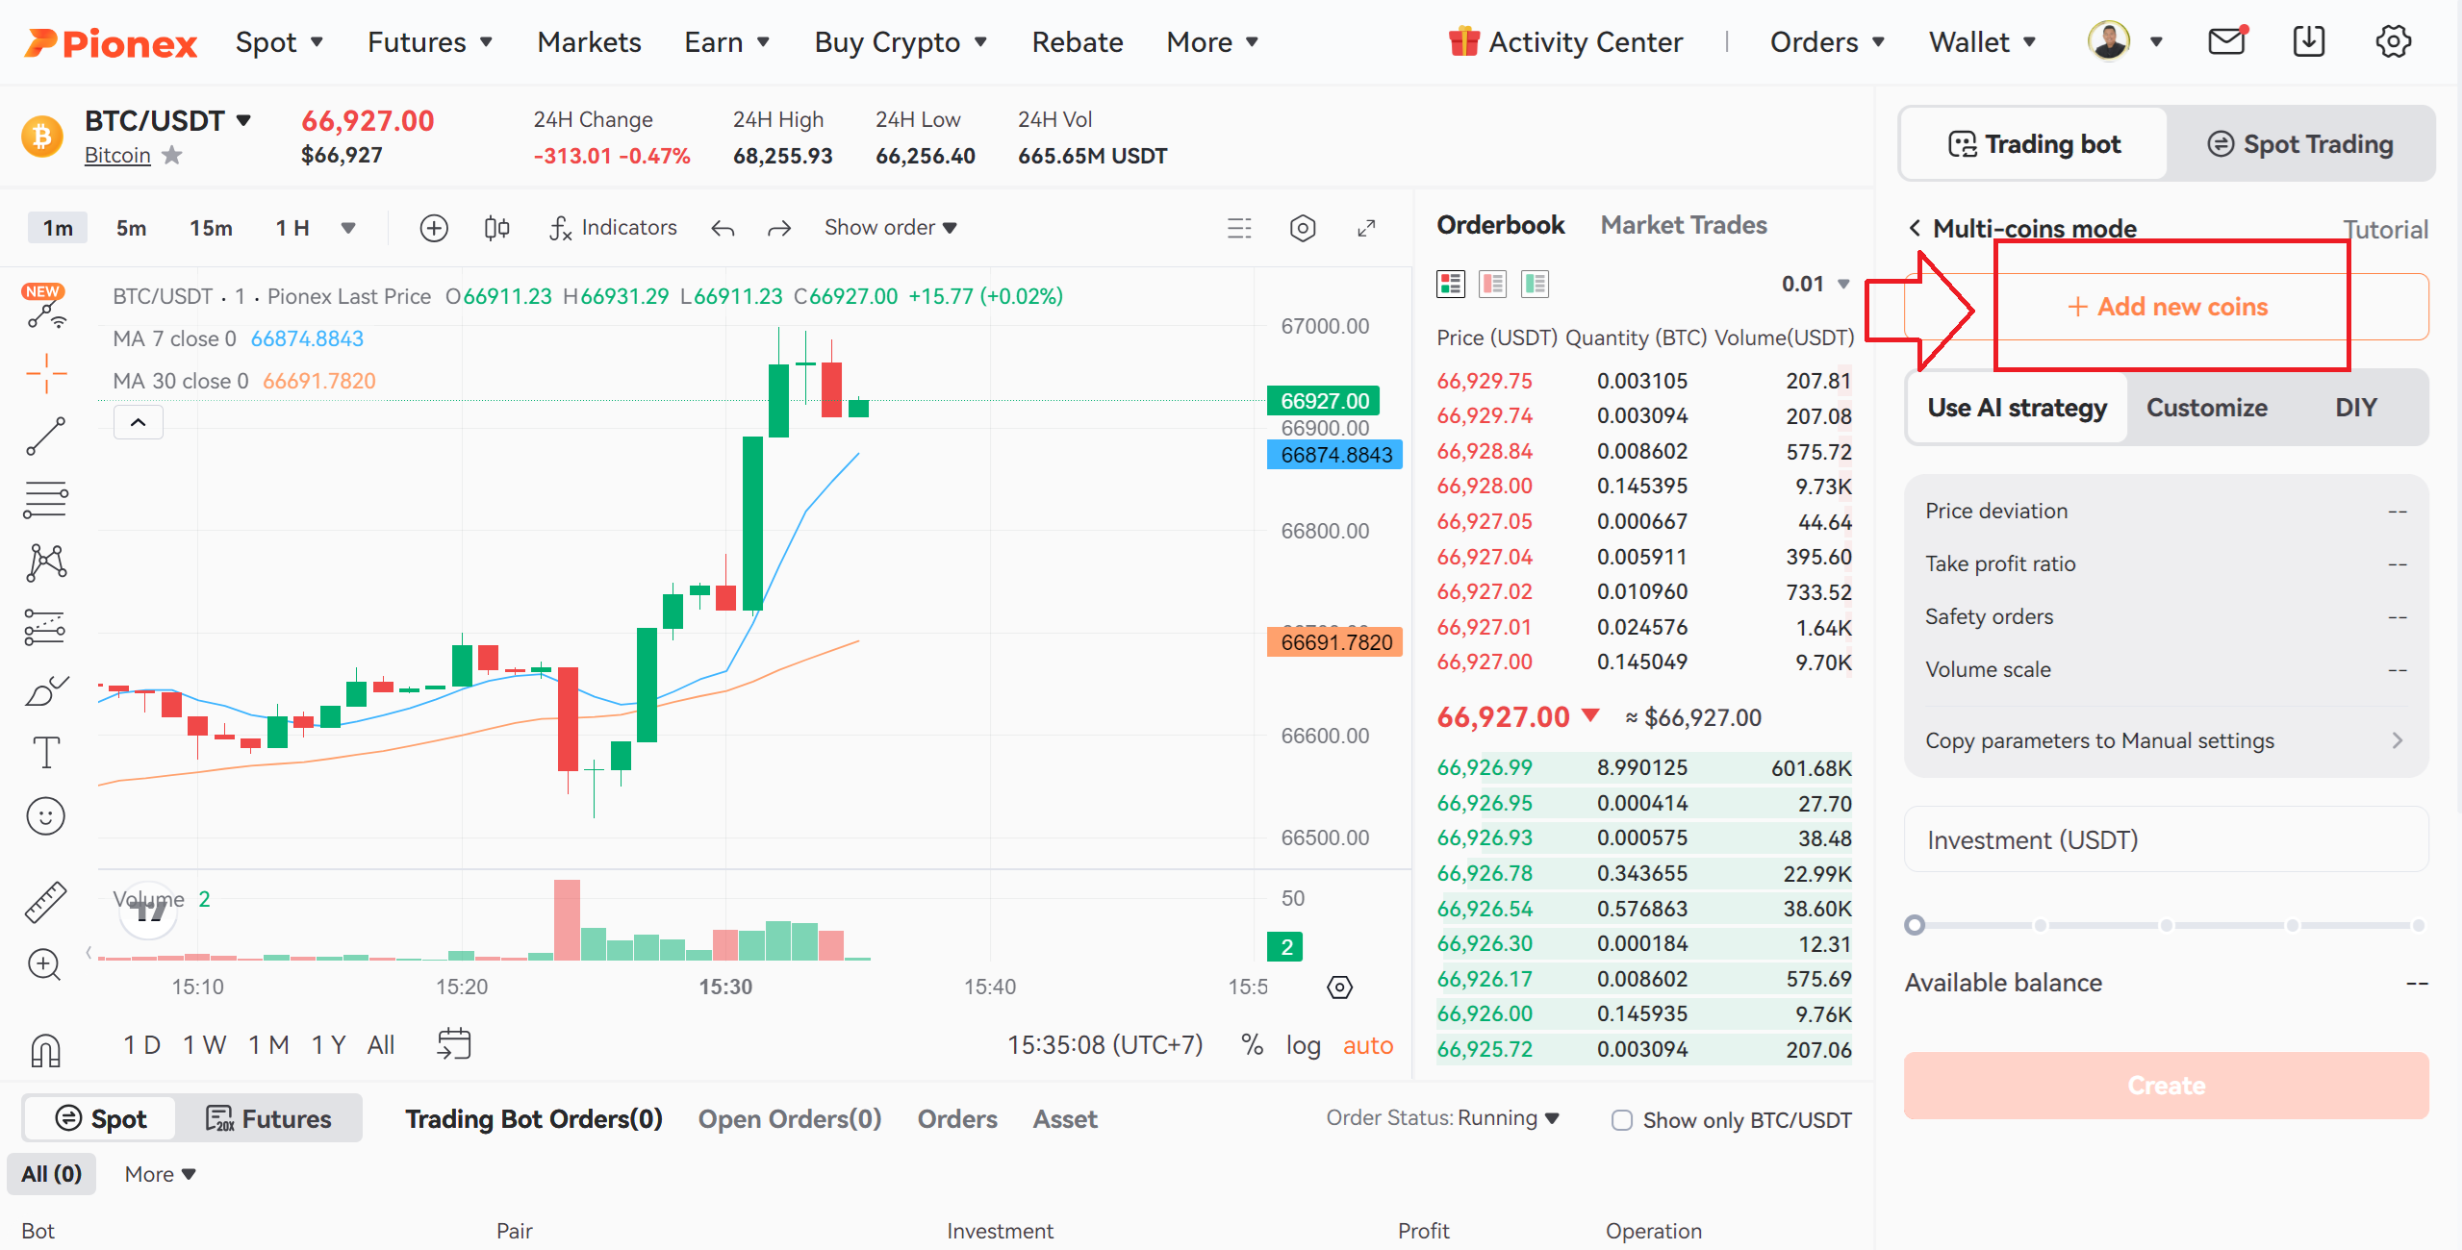Switch orders panel to Spot
This screenshot has height=1250, width=2462.
pos(100,1119)
